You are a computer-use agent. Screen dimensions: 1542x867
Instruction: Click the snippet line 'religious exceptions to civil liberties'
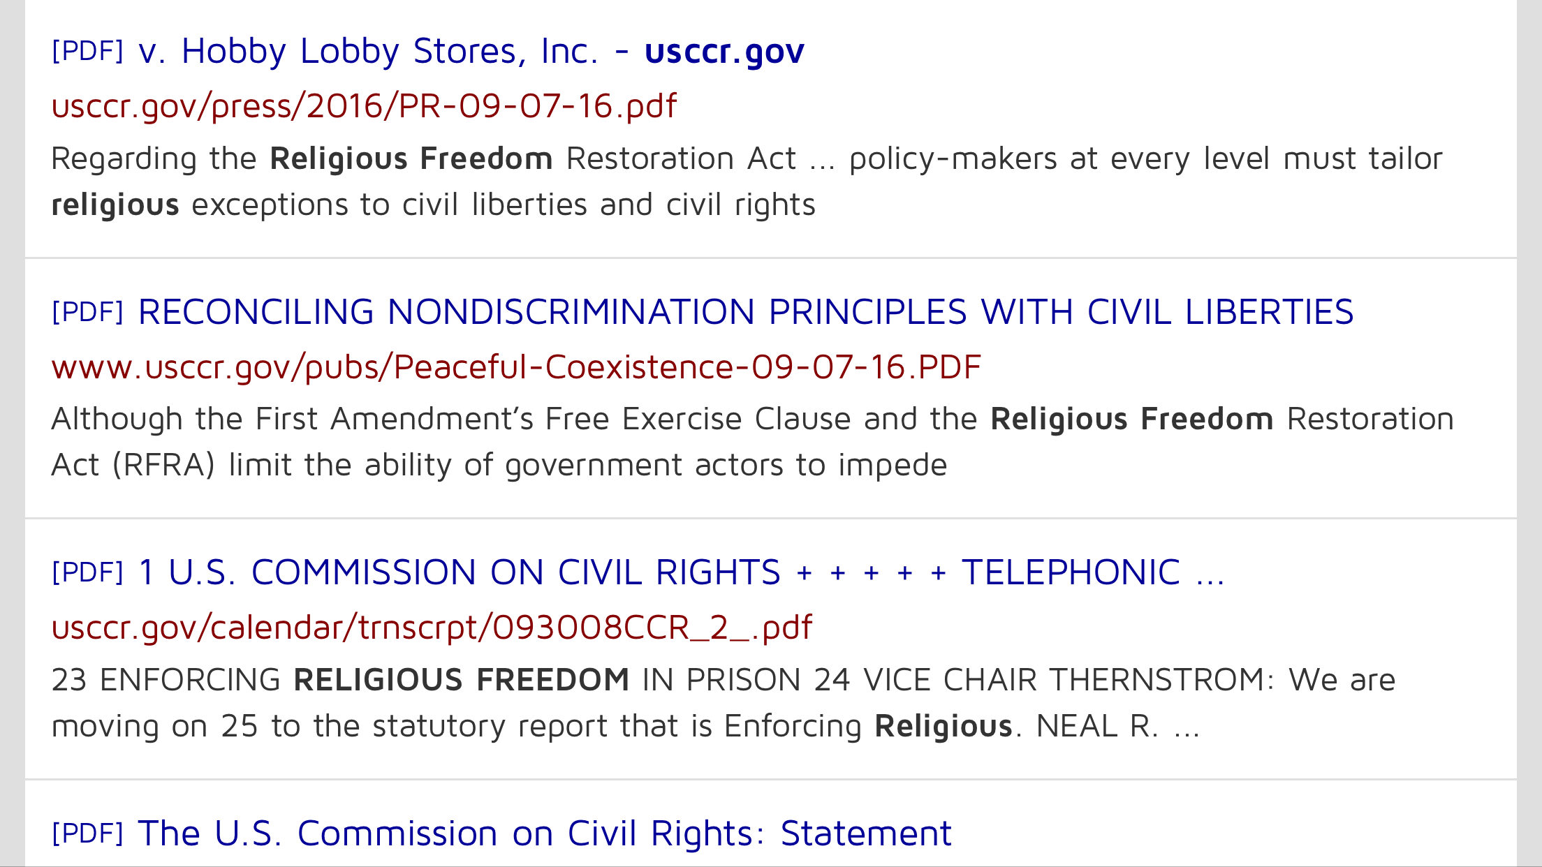click(434, 205)
